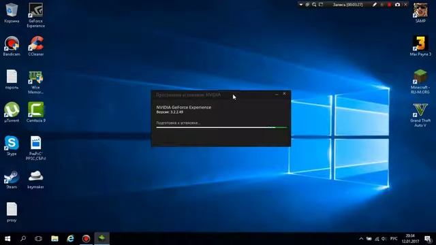
Task: Select the Skype desktop shortcut
Action: (12, 146)
